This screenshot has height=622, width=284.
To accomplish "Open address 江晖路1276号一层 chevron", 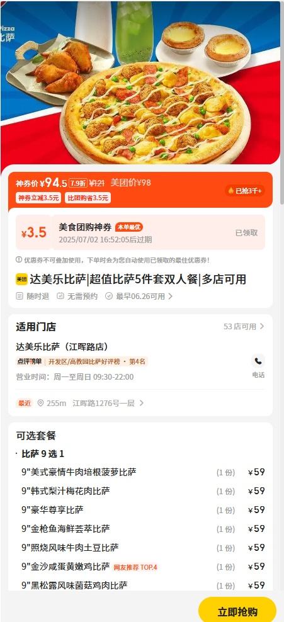I will (142, 403).
